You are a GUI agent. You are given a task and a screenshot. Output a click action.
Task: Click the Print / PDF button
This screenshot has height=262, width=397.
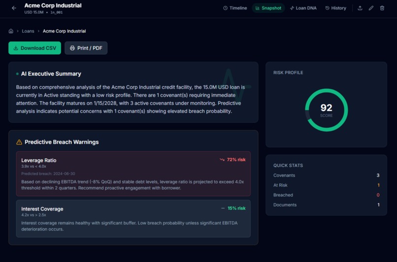(86, 48)
